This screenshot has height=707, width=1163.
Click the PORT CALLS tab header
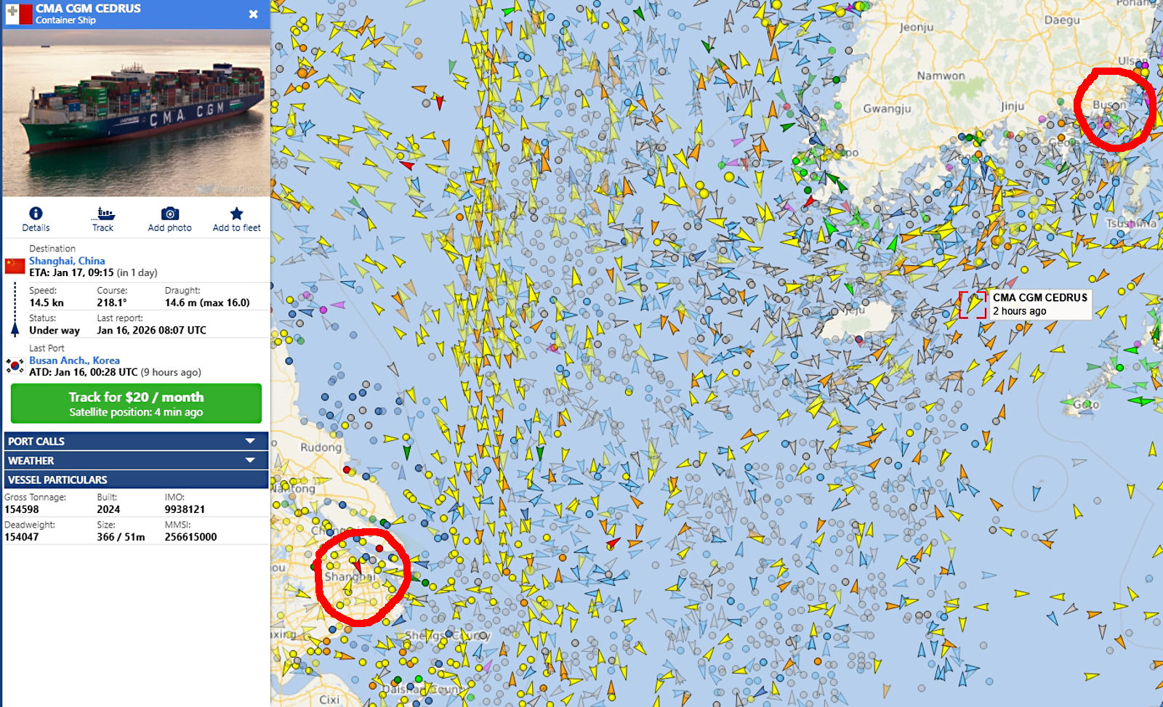pos(136,441)
